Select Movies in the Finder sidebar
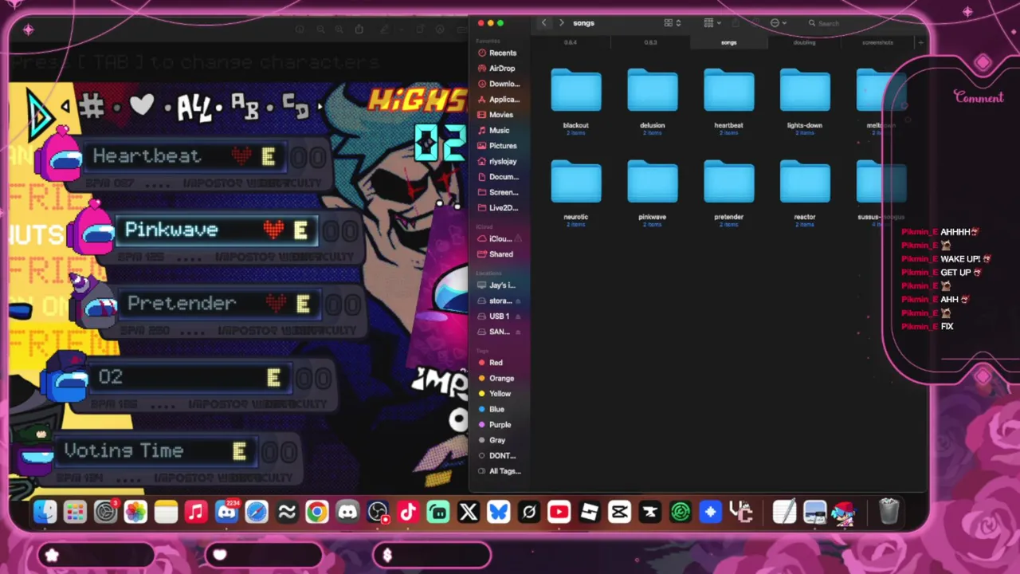The width and height of the screenshot is (1020, 574). pyautogui.click(x=496, y=115)
